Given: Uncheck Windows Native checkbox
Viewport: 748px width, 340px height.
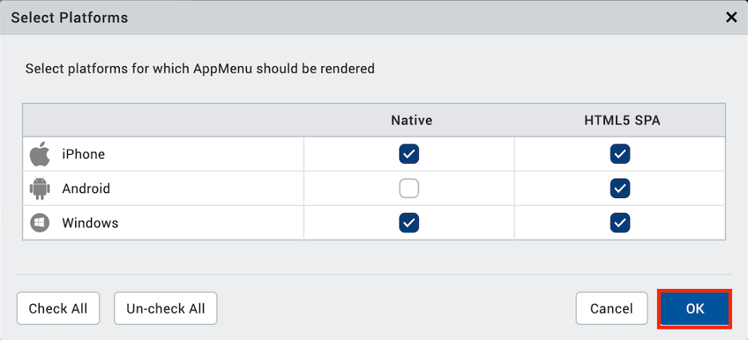Looking at the screenshot, I should click(409, 223).
